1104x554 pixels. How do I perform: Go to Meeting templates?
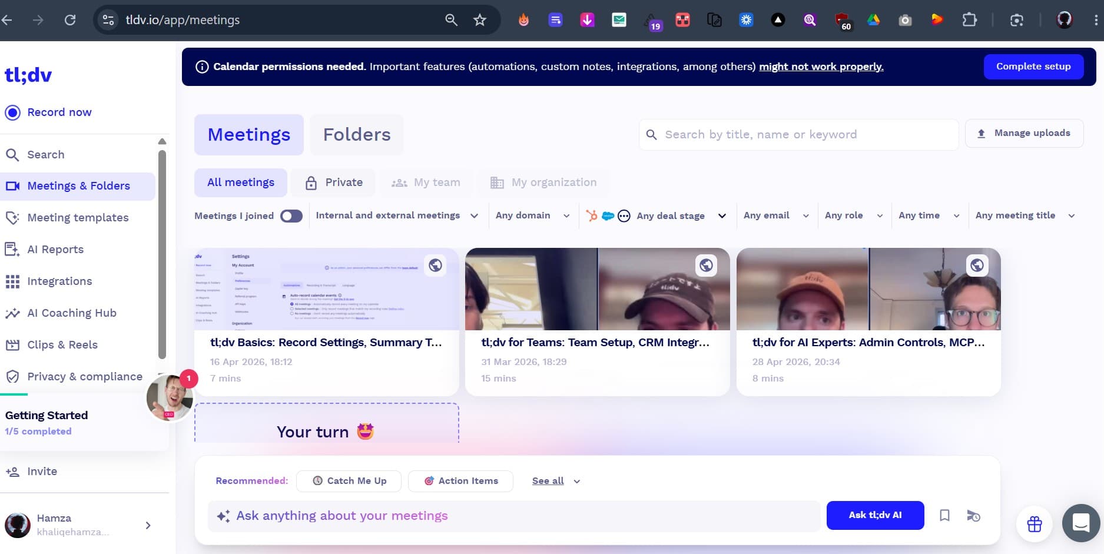pos(67,218)
